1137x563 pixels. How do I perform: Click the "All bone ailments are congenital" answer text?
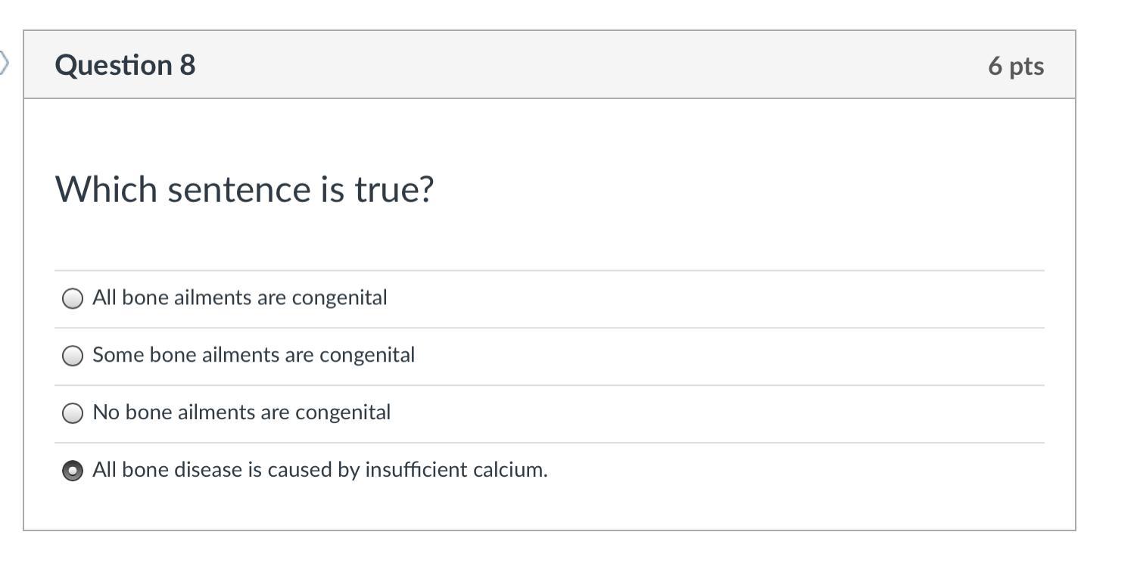[x=239, y=298]
